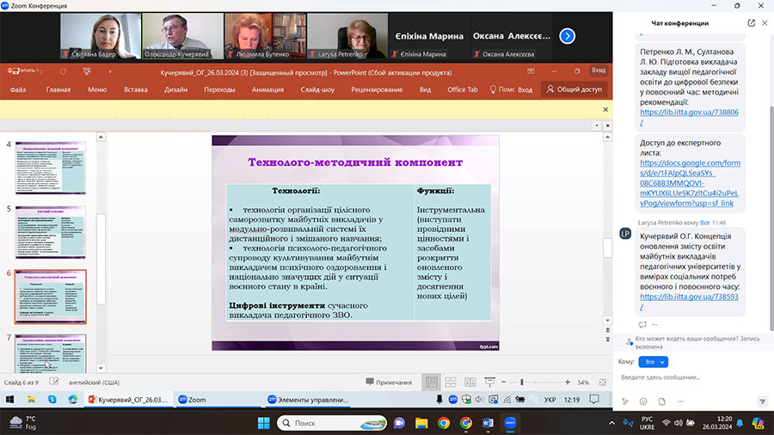This screenshot has width=774, height=435.
Task: Collapse the chat panel with the chevron
Action: (763, 22)
